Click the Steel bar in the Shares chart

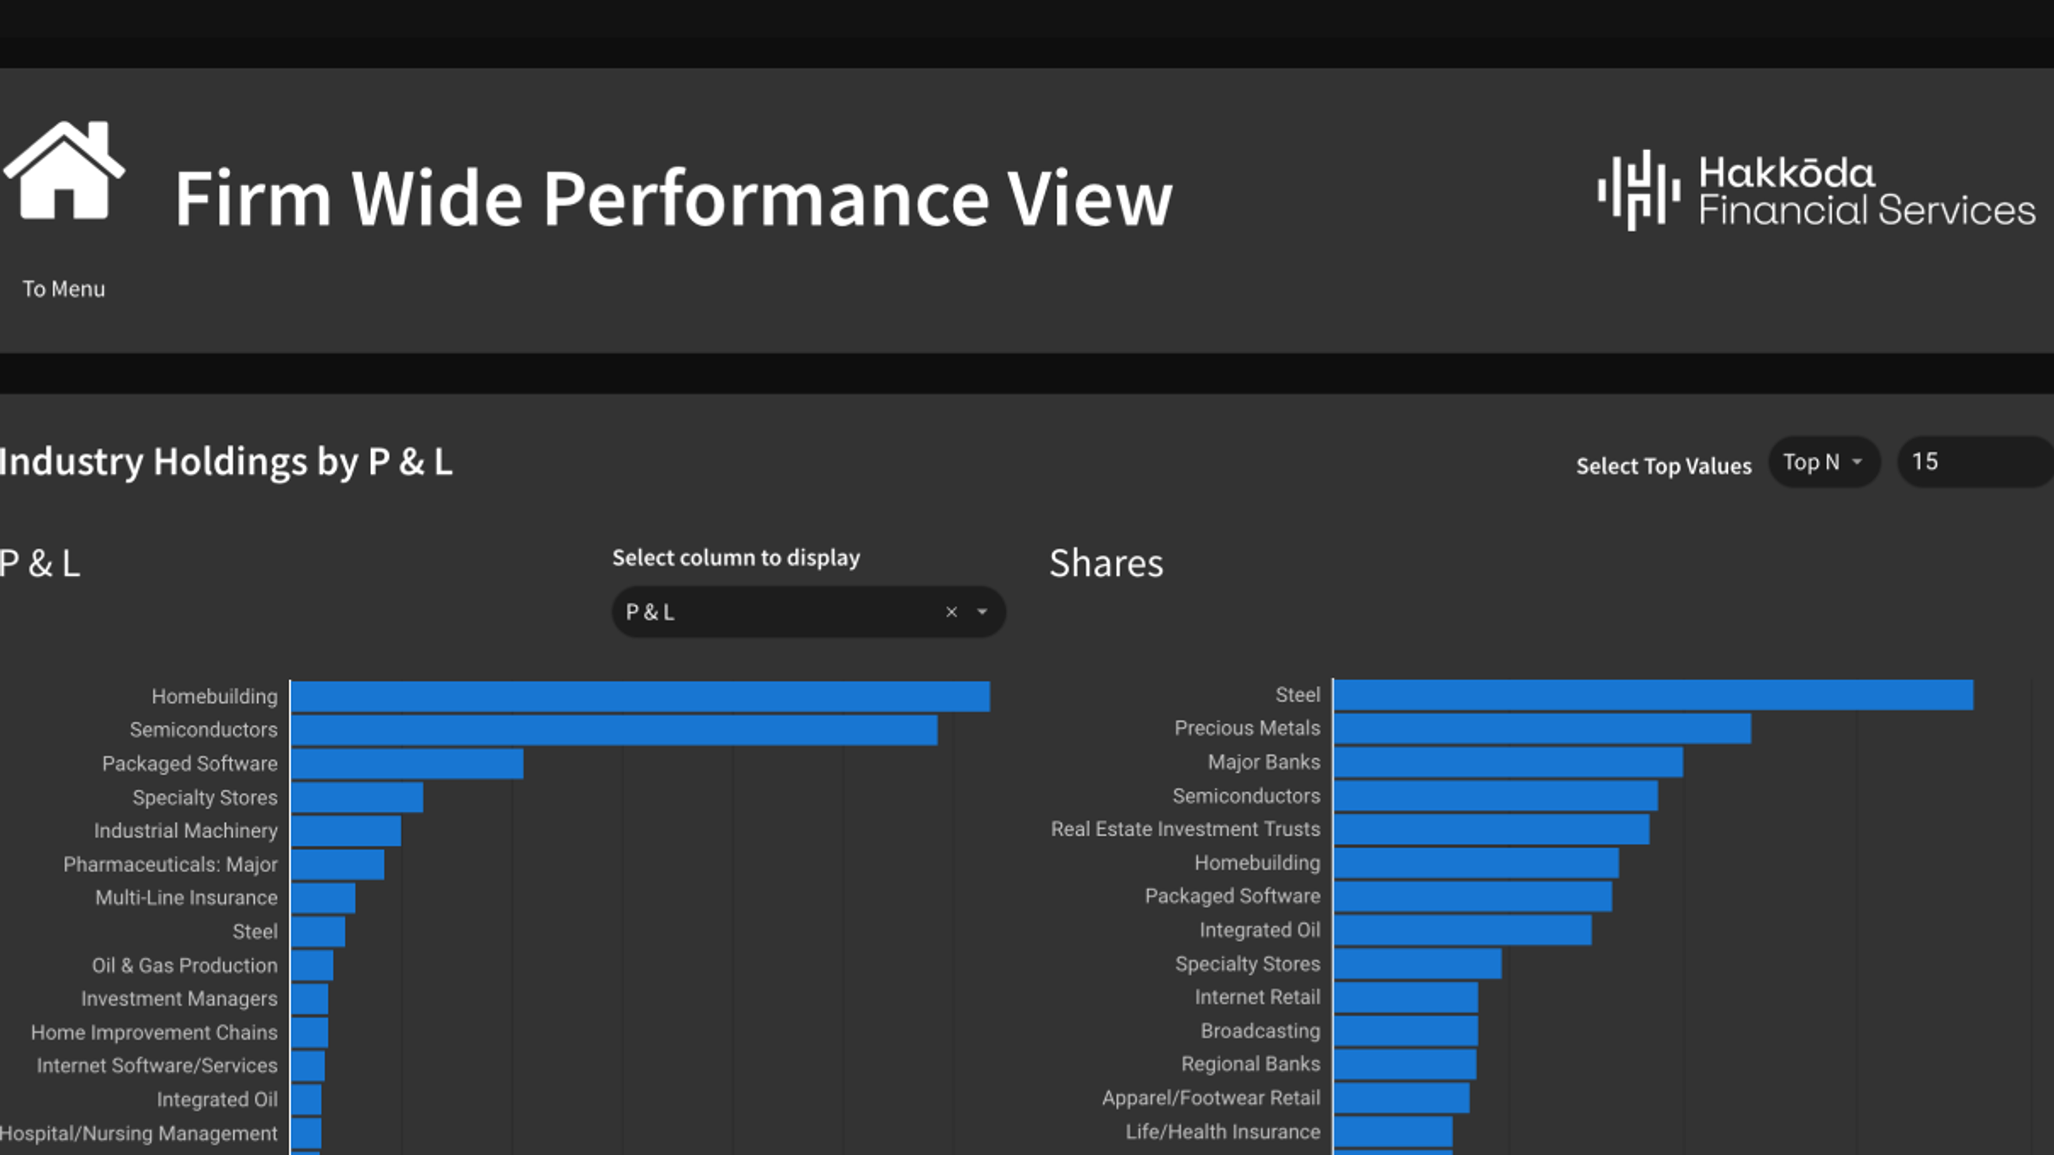pyautogui.click(x=1654, y=695)
